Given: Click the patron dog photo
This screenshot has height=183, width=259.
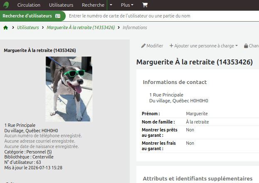Looking at the screenshot, I should (69, 89).
